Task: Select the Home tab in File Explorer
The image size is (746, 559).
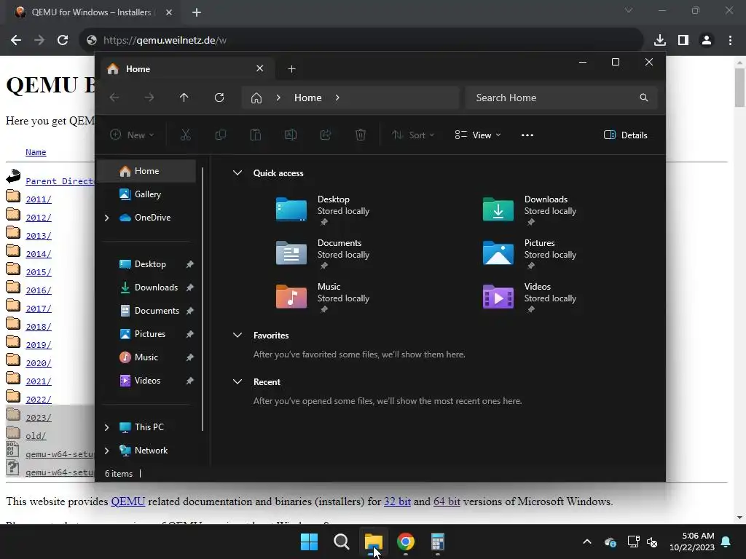Action: pyautogui.click(x=186, y=69)
